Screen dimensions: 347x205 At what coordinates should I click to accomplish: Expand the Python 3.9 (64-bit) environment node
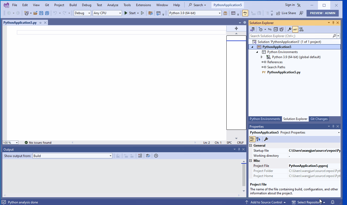(x=262, y=57)
